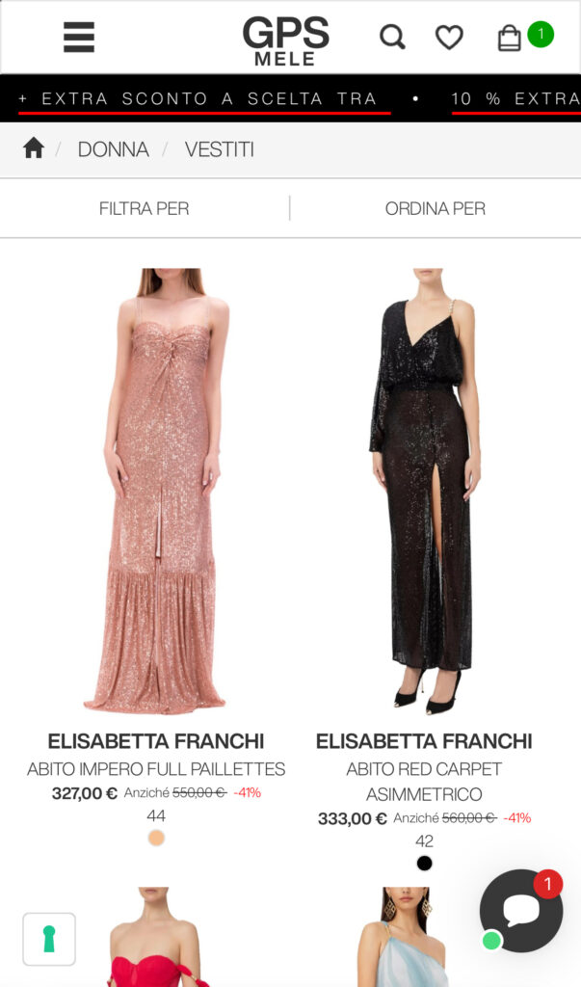
Task: Open Abito Red Carpet Asimmetrico title
Action: coord(424,781)
